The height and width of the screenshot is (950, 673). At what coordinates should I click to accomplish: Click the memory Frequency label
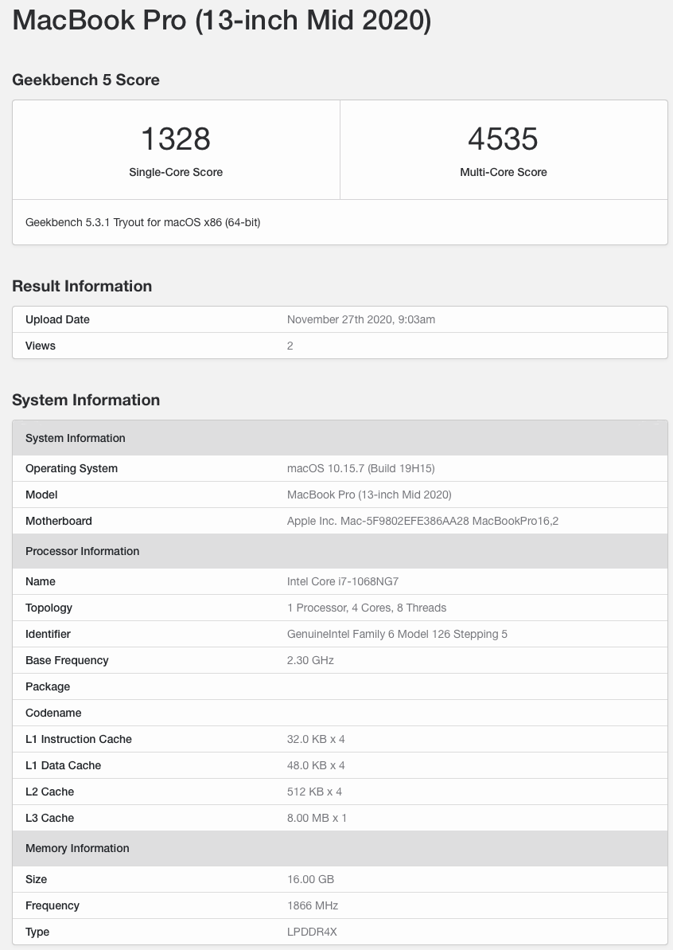click(x=52, y=905)
